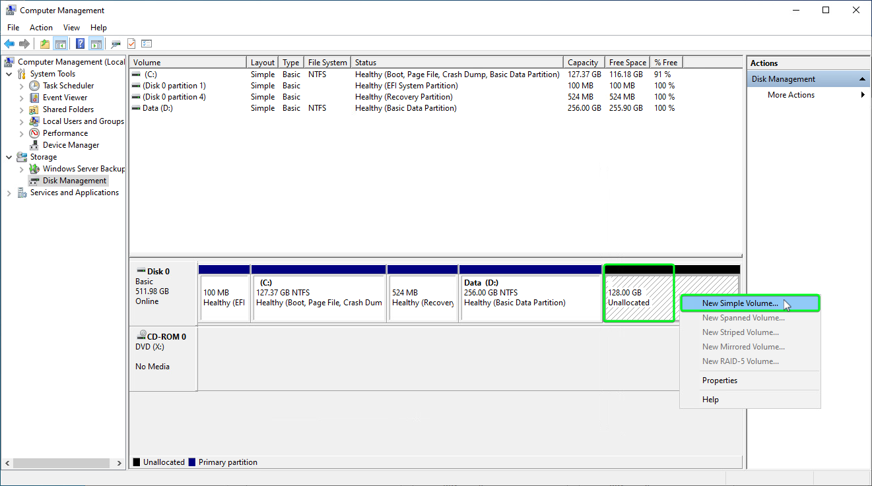
Task: Click the page with red checkmark icon
Action: point(131,44)
